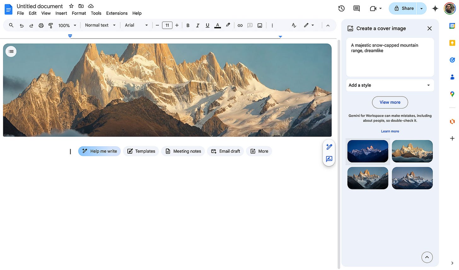Open the Edit menu

tap(33, 13)
